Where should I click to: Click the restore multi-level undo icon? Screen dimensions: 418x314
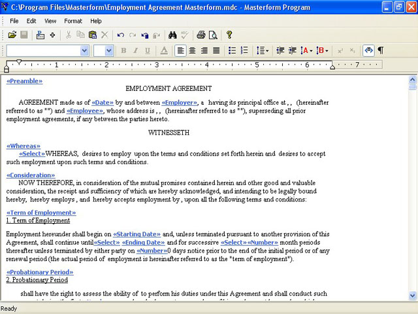145,35
